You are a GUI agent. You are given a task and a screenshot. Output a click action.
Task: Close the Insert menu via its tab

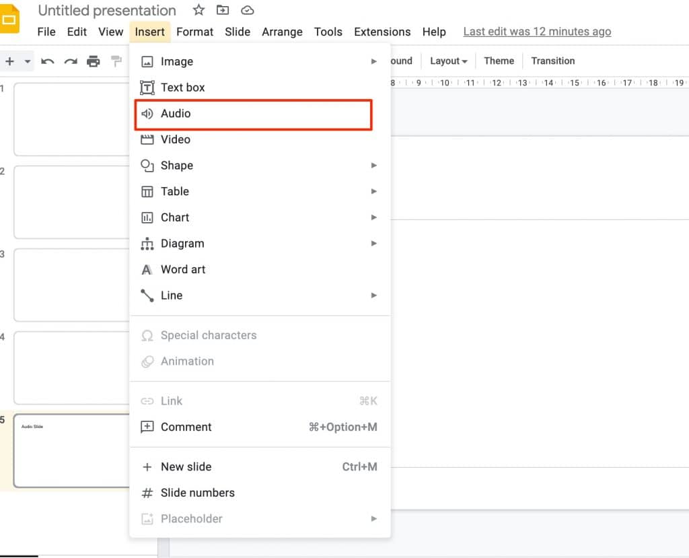click(150, 32)
